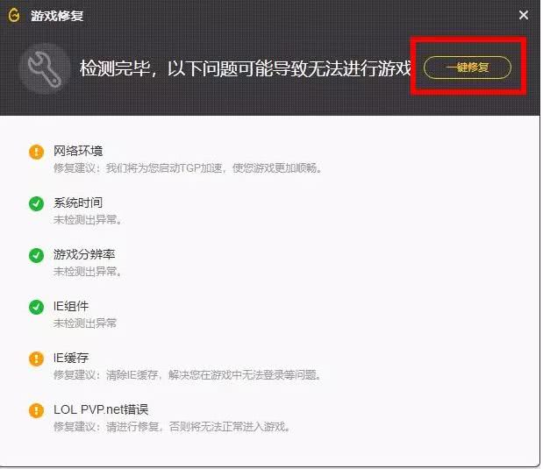Click the green check icon beside 系统时间
Screen dimensions: 543x469
[36, 203]
